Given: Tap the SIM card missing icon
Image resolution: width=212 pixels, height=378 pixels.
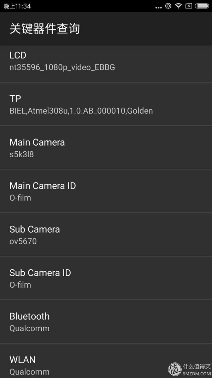Looking at the screenshot, I should pos(189,6).
